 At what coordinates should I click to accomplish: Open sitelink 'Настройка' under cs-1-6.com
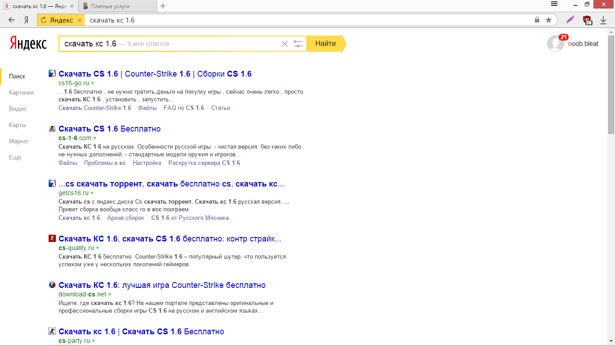(147, 163)
